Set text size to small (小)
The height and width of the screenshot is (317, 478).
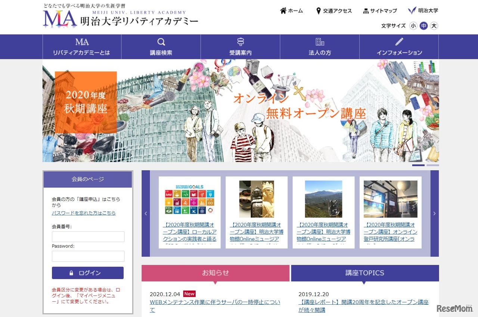pyautogui.click(x=413, y=26)
